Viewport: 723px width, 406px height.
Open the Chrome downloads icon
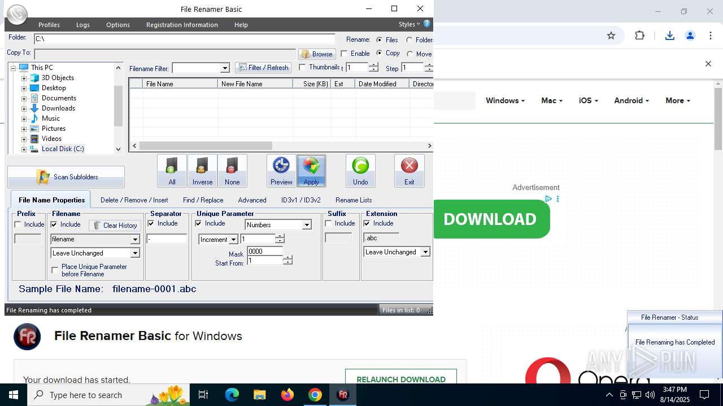pos(670,36)
